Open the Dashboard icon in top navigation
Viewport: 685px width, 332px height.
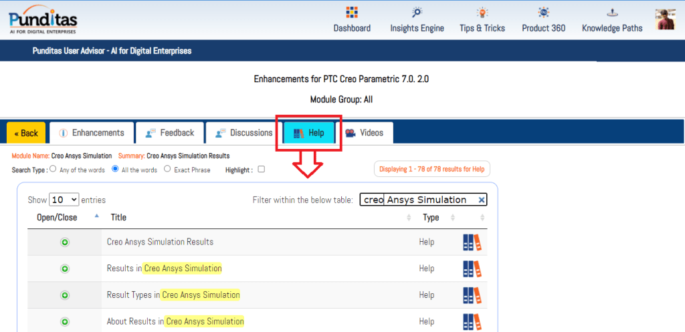[352, 13]
